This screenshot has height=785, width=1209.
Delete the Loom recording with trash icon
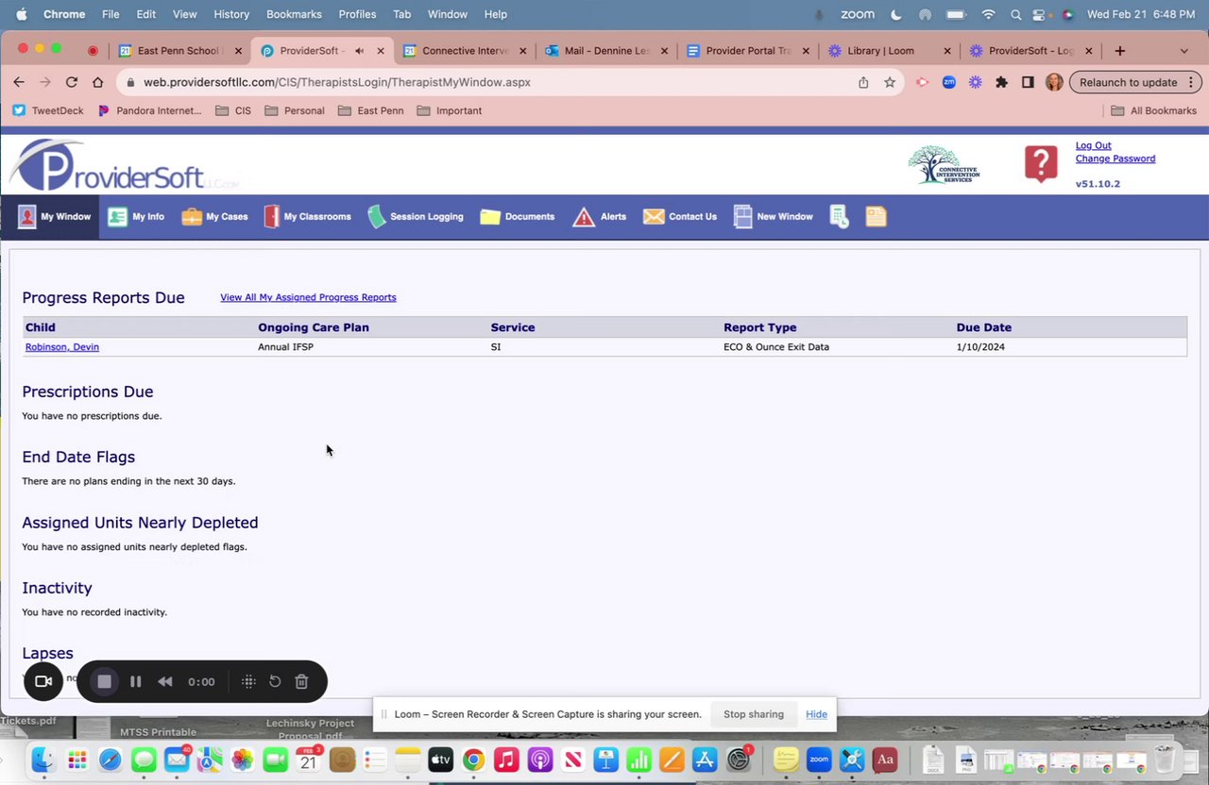301,681
